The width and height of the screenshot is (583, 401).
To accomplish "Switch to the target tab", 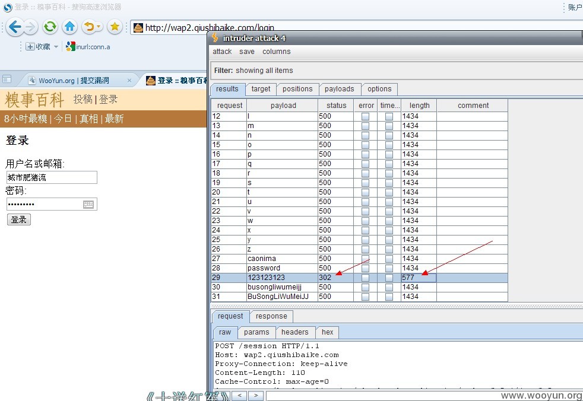I will pos(261,89).
